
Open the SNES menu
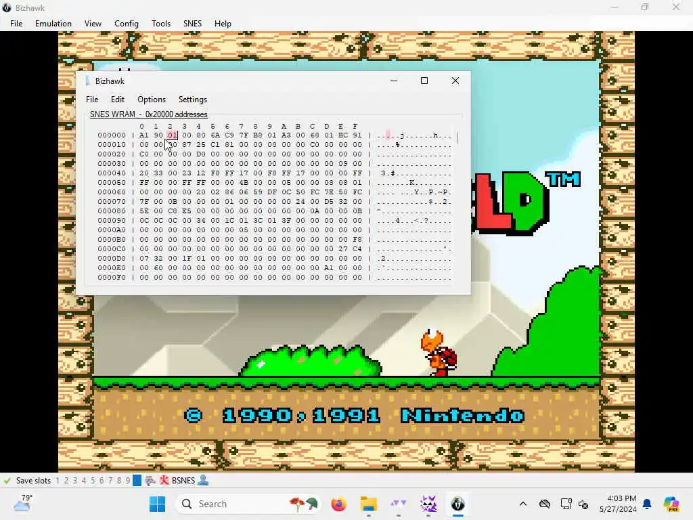[x=192, y=24]
